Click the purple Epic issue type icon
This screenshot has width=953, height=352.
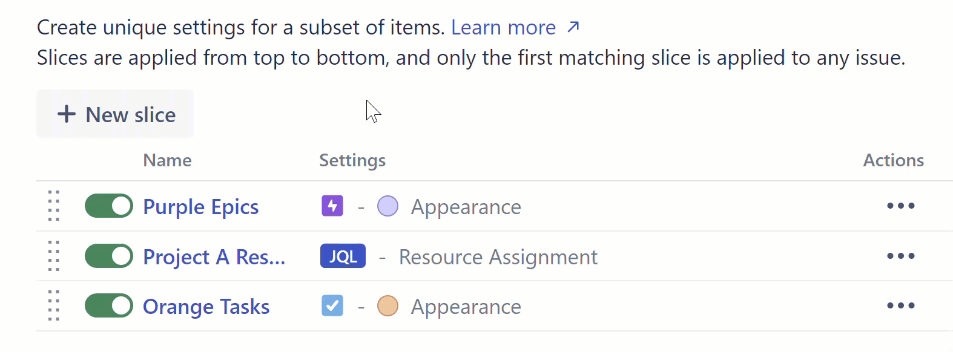tap(332, 206)
